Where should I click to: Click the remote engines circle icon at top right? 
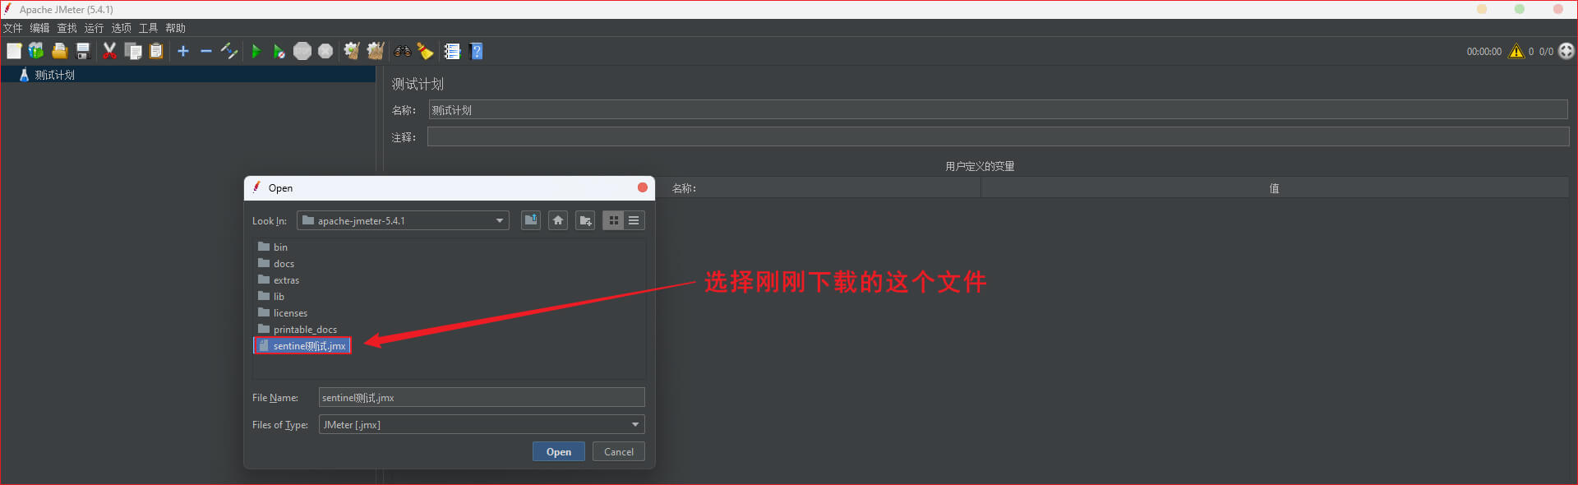[x=1566, y=51]
